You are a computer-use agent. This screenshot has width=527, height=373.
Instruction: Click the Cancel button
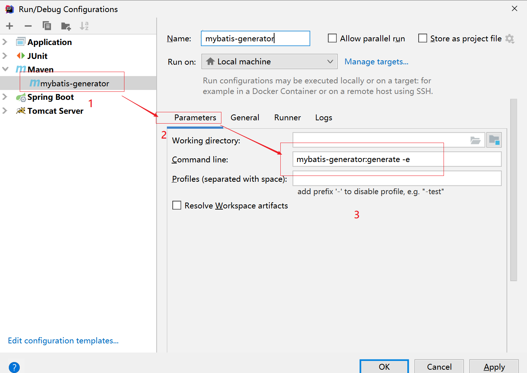tap(439, 367)
